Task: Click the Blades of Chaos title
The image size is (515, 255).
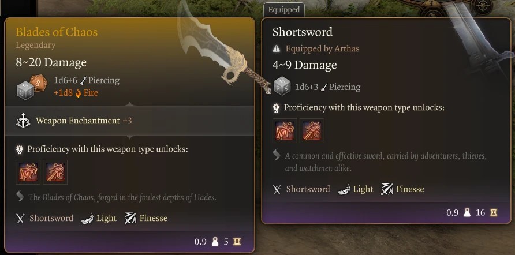Action: coord(57,32)
